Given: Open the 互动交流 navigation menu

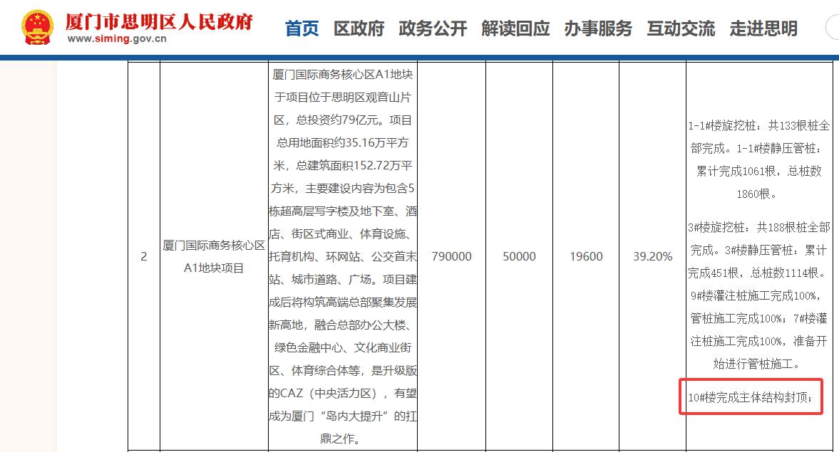Looking at the screenshot, I should click(681, 28).
